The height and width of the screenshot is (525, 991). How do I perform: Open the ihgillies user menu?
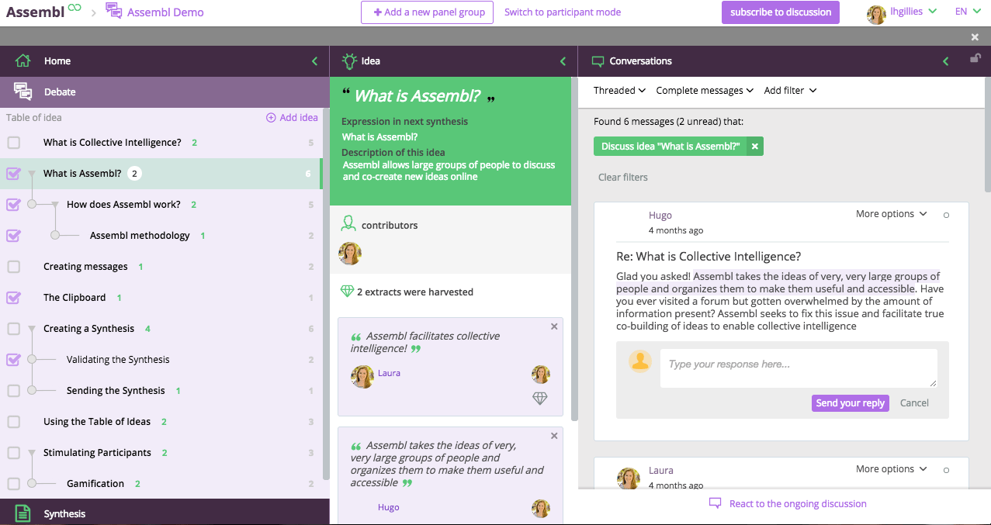pyautogui.click(x=913, y=12)
